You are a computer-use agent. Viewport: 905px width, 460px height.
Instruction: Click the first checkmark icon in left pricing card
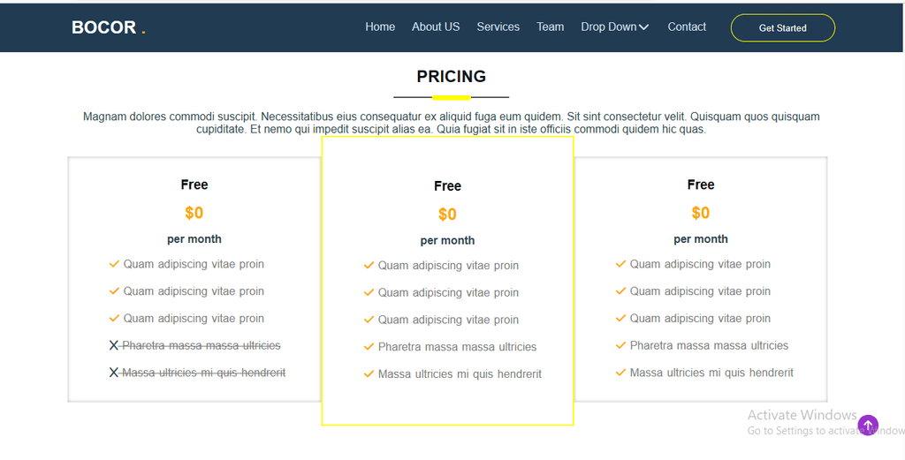[x=114, y=264]
